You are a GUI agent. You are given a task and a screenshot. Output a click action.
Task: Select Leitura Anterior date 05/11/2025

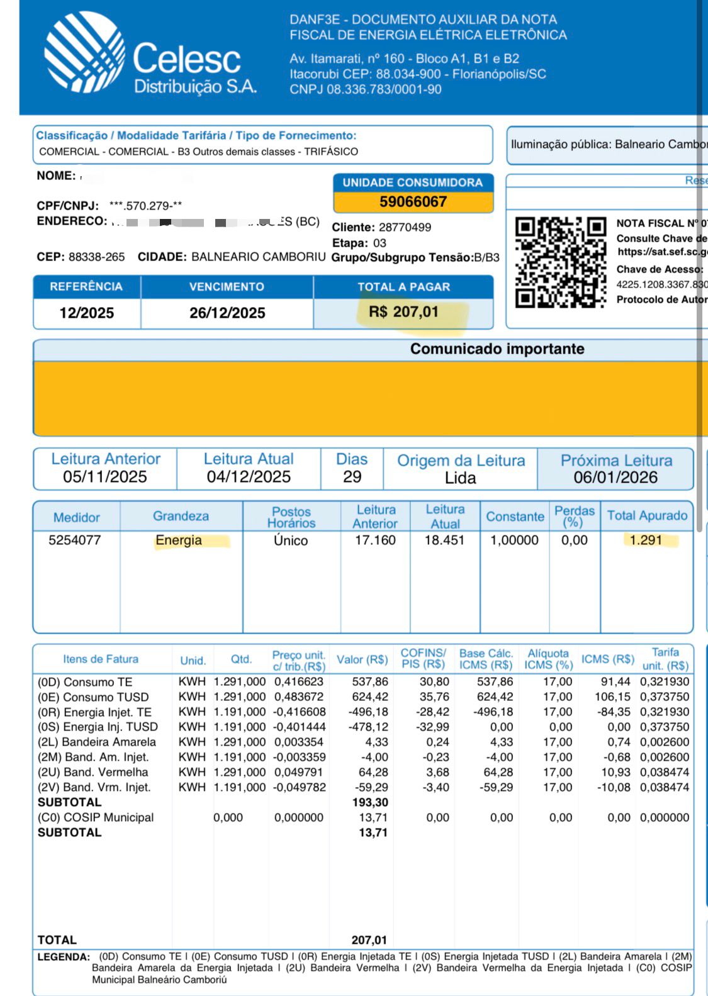[104, 477]
